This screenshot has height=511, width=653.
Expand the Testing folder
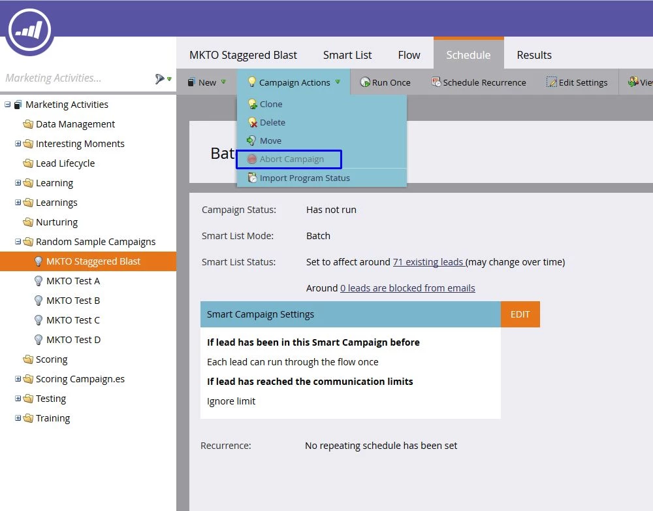coord(18,398)
